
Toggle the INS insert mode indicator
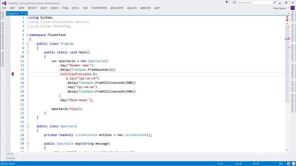point(281,164)
